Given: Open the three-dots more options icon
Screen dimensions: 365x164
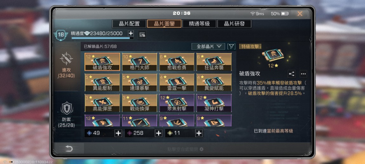Looking at the screenshot, I should tap(303, 74).
